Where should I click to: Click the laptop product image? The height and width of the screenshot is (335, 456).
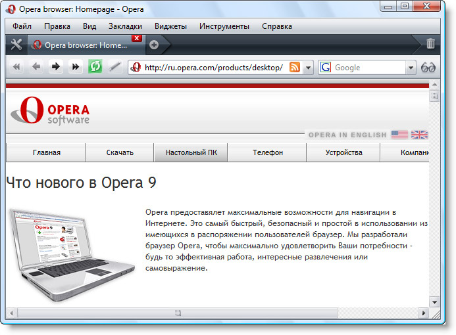click(72, 255)
